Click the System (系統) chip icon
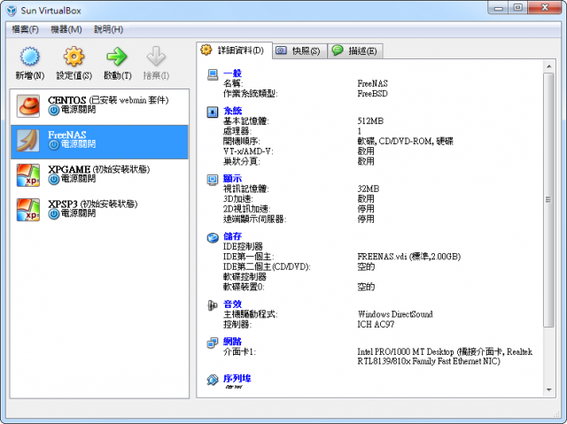567x424 pixels. tap(213, 112)
